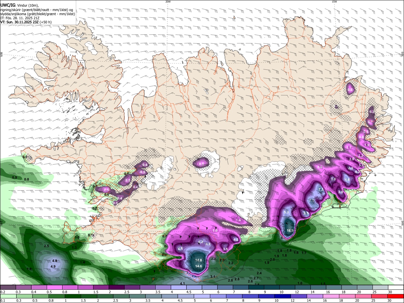Viewport: 404px width, 303px height.
Task: Click the 4.8 value over the ocean
Action: [x=54, y=261]
